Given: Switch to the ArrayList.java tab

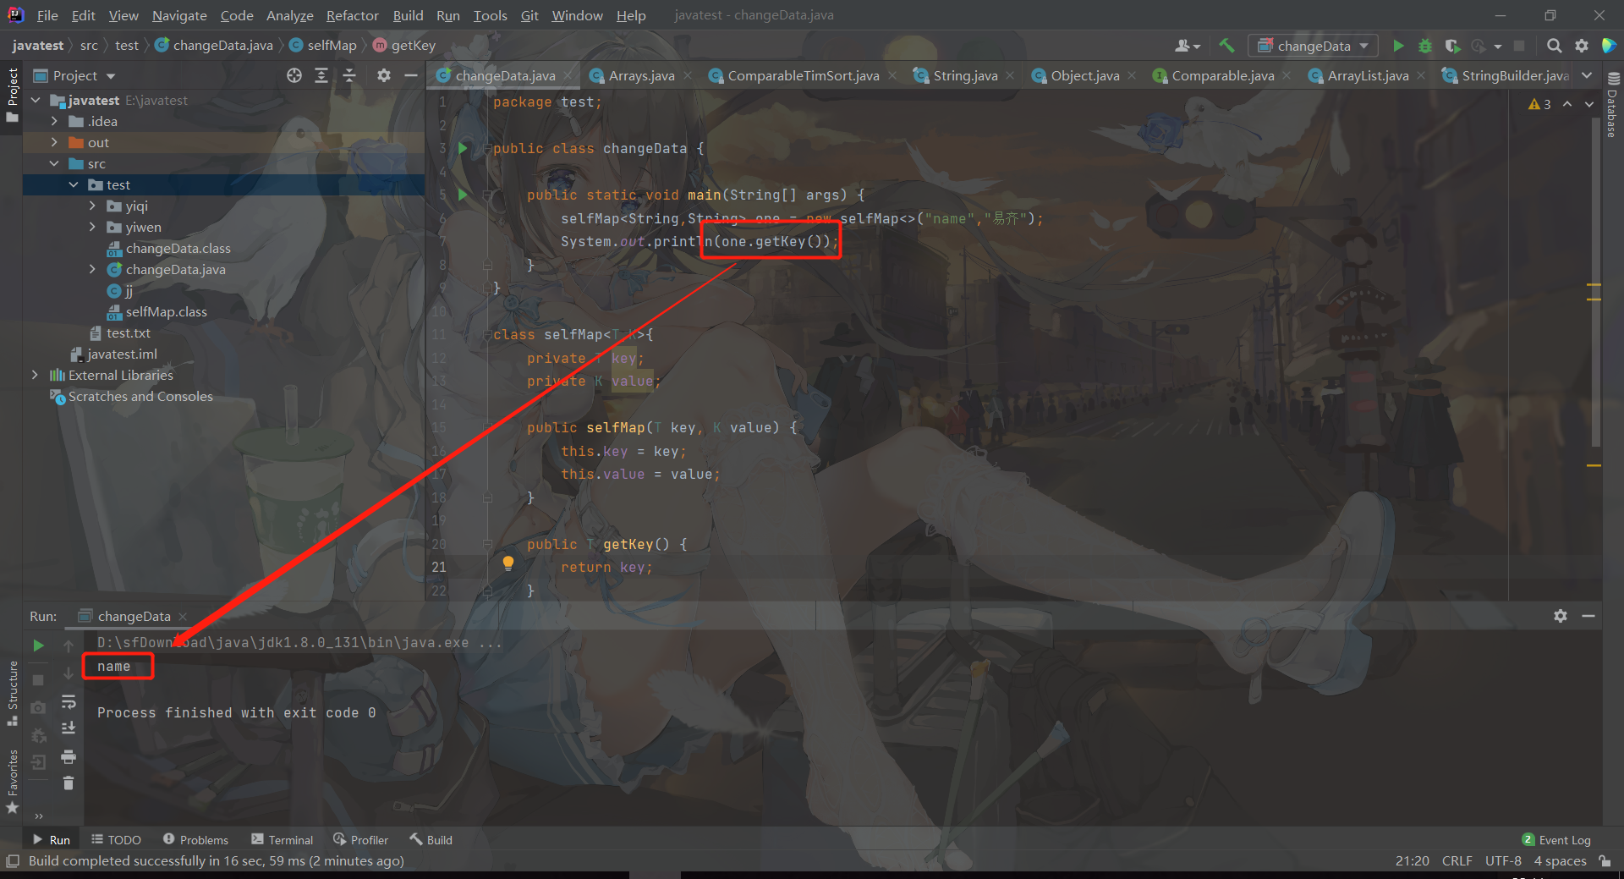Looking at the screenshot, I should [x=1368, y=75].
